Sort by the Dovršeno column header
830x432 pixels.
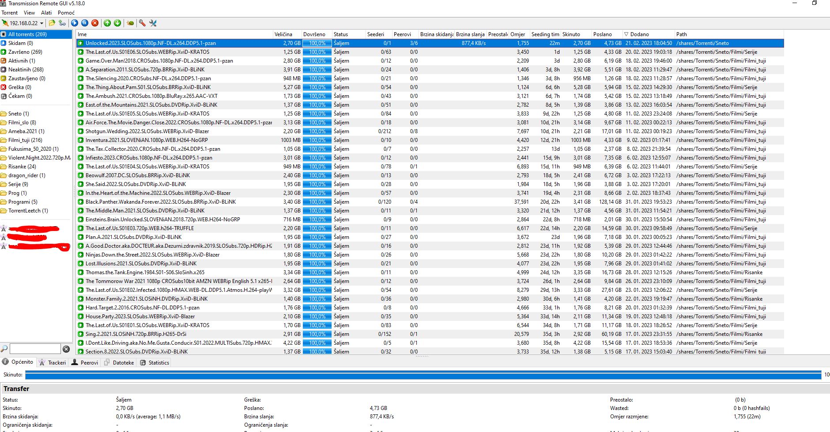click(316, 34)
